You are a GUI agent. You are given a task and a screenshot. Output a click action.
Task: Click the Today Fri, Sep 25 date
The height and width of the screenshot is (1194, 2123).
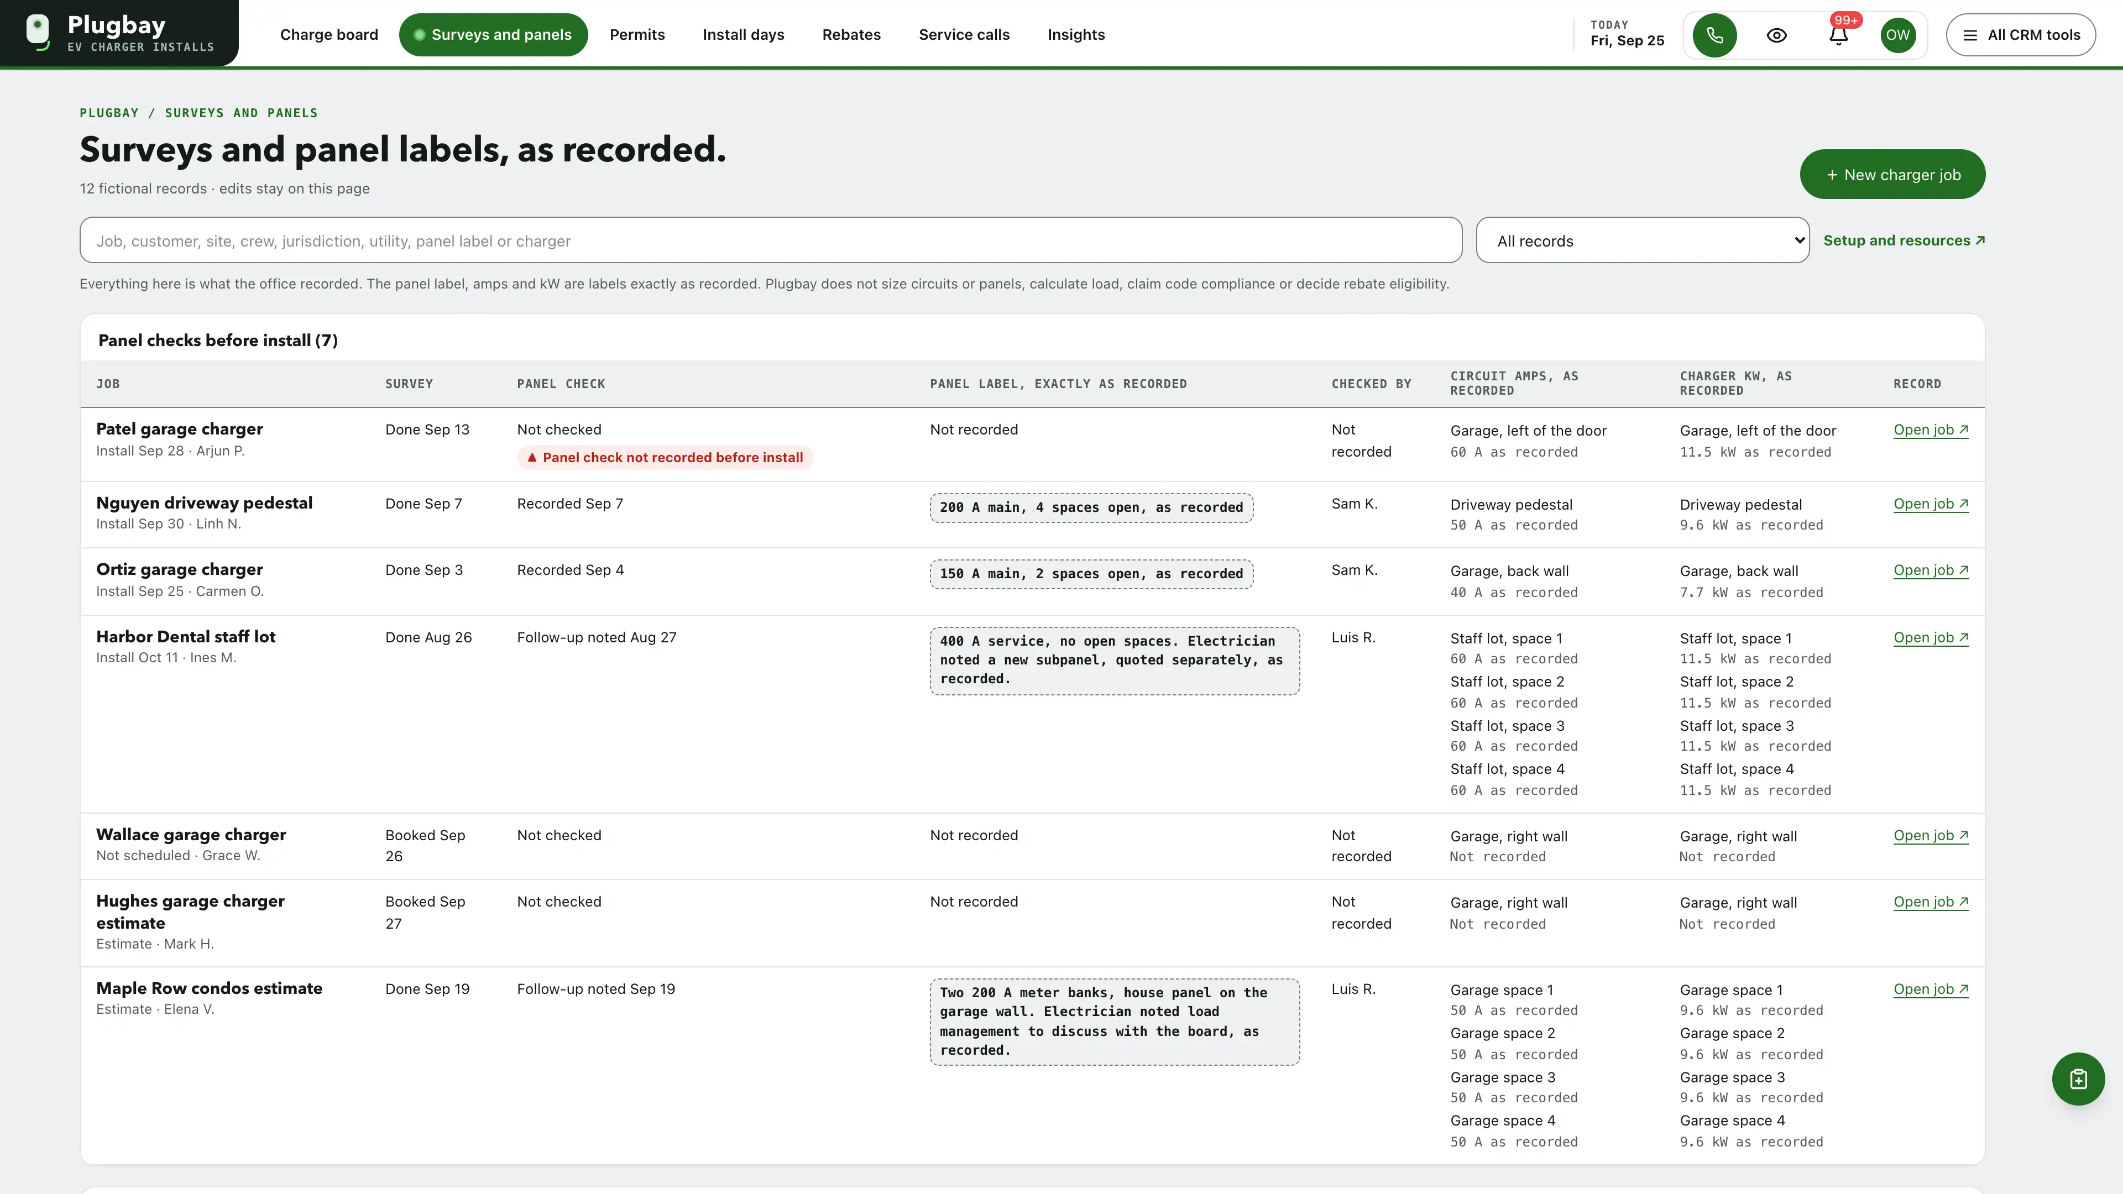[x=1627, y=34]
